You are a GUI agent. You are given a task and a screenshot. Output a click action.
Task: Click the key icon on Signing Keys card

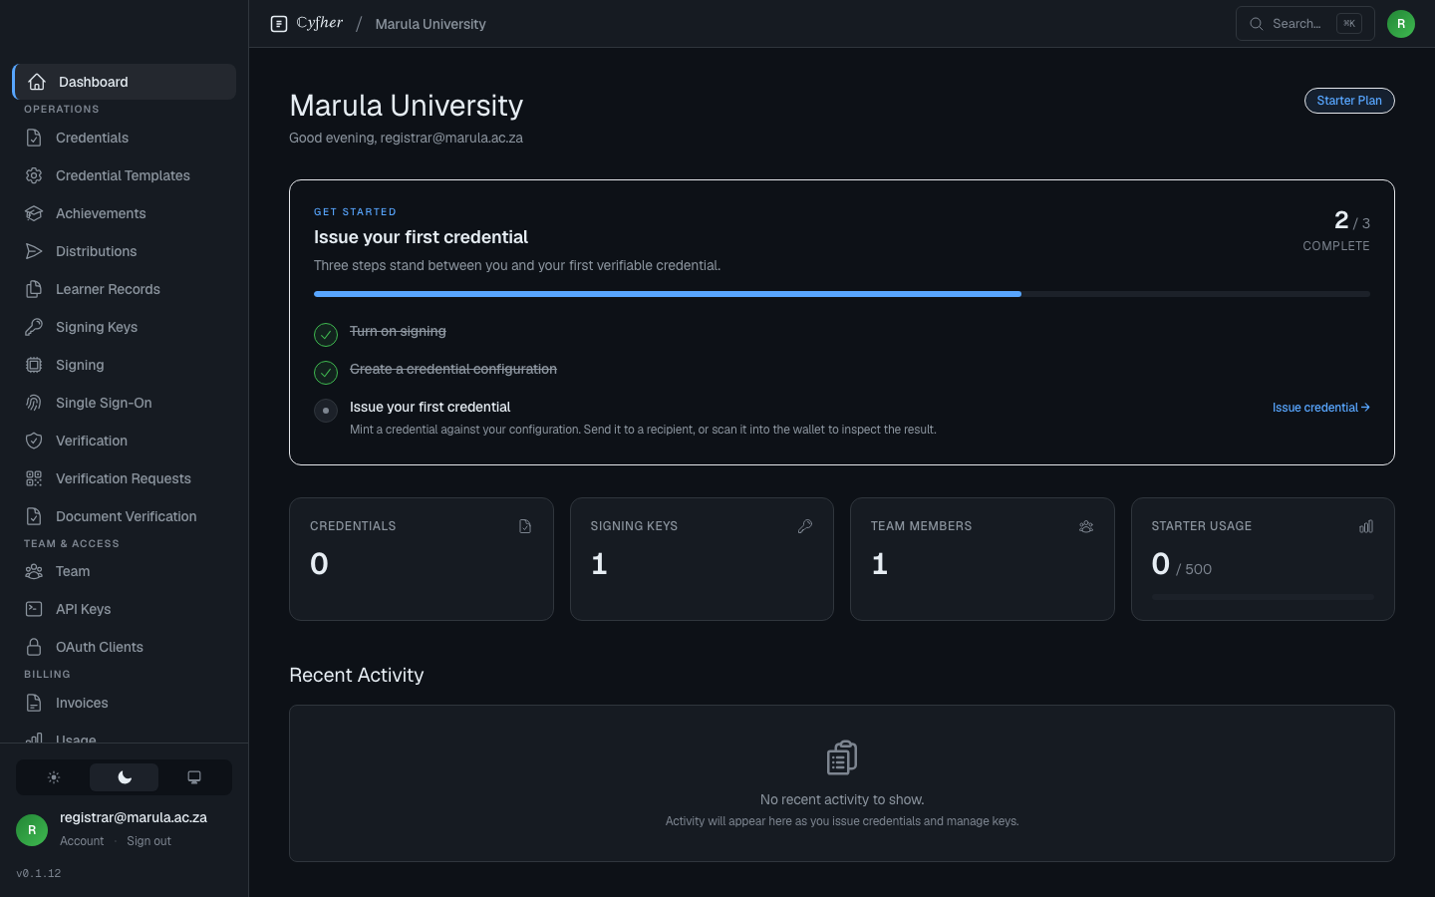coord(805,526)
